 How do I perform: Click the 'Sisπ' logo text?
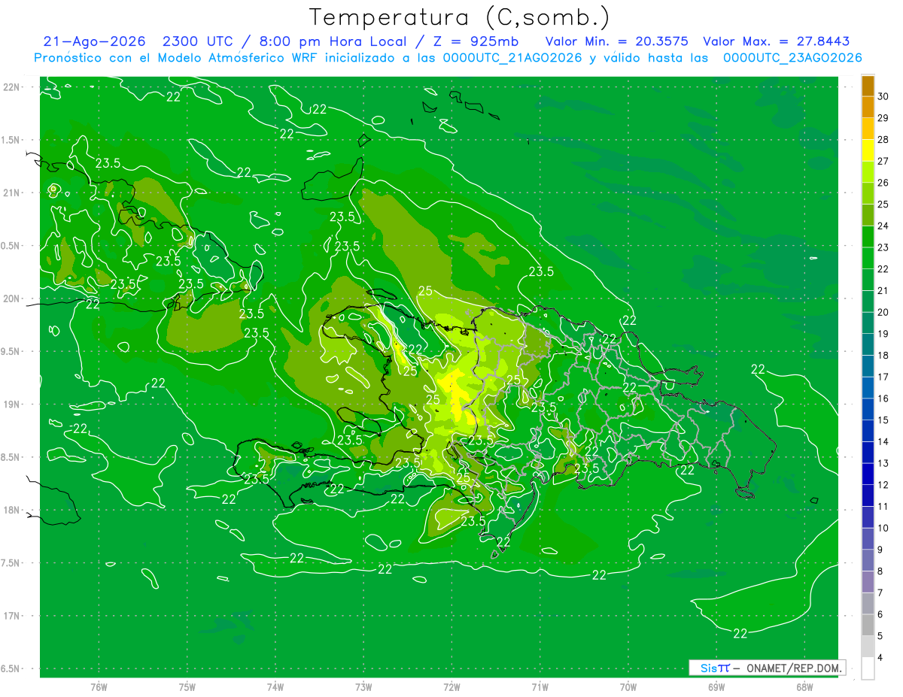pyautogui.click(x=715, y=668)
